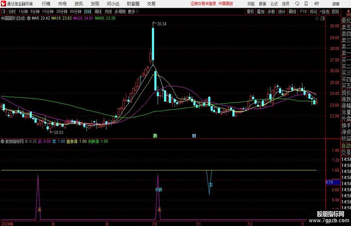Click the 复权 toolbar button
Image resolution: width=351 pixels, height=226 pixels.
pos(250,12)
